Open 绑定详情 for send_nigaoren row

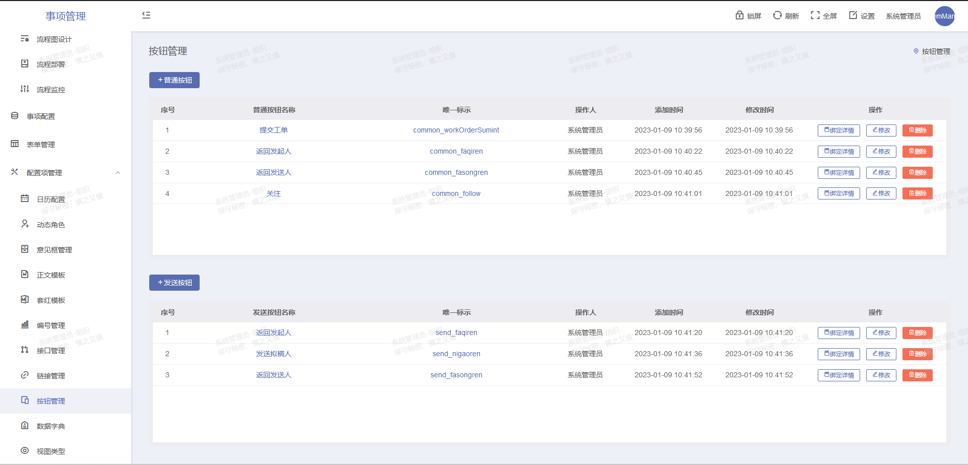tap(838, 354)
